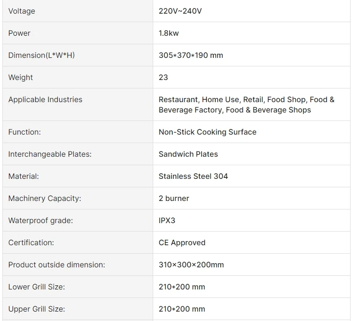The image size is (352, 321).
Task: Click the Product outside dimension label
Action: pyautogui.click(x=56, y=265)
